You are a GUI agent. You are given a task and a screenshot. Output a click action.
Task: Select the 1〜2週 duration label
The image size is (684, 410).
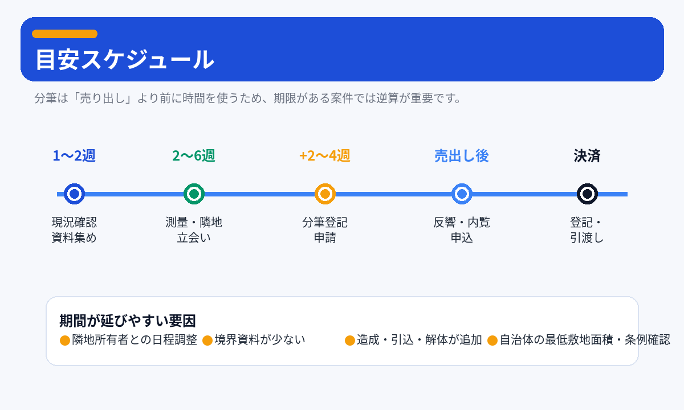74,155
